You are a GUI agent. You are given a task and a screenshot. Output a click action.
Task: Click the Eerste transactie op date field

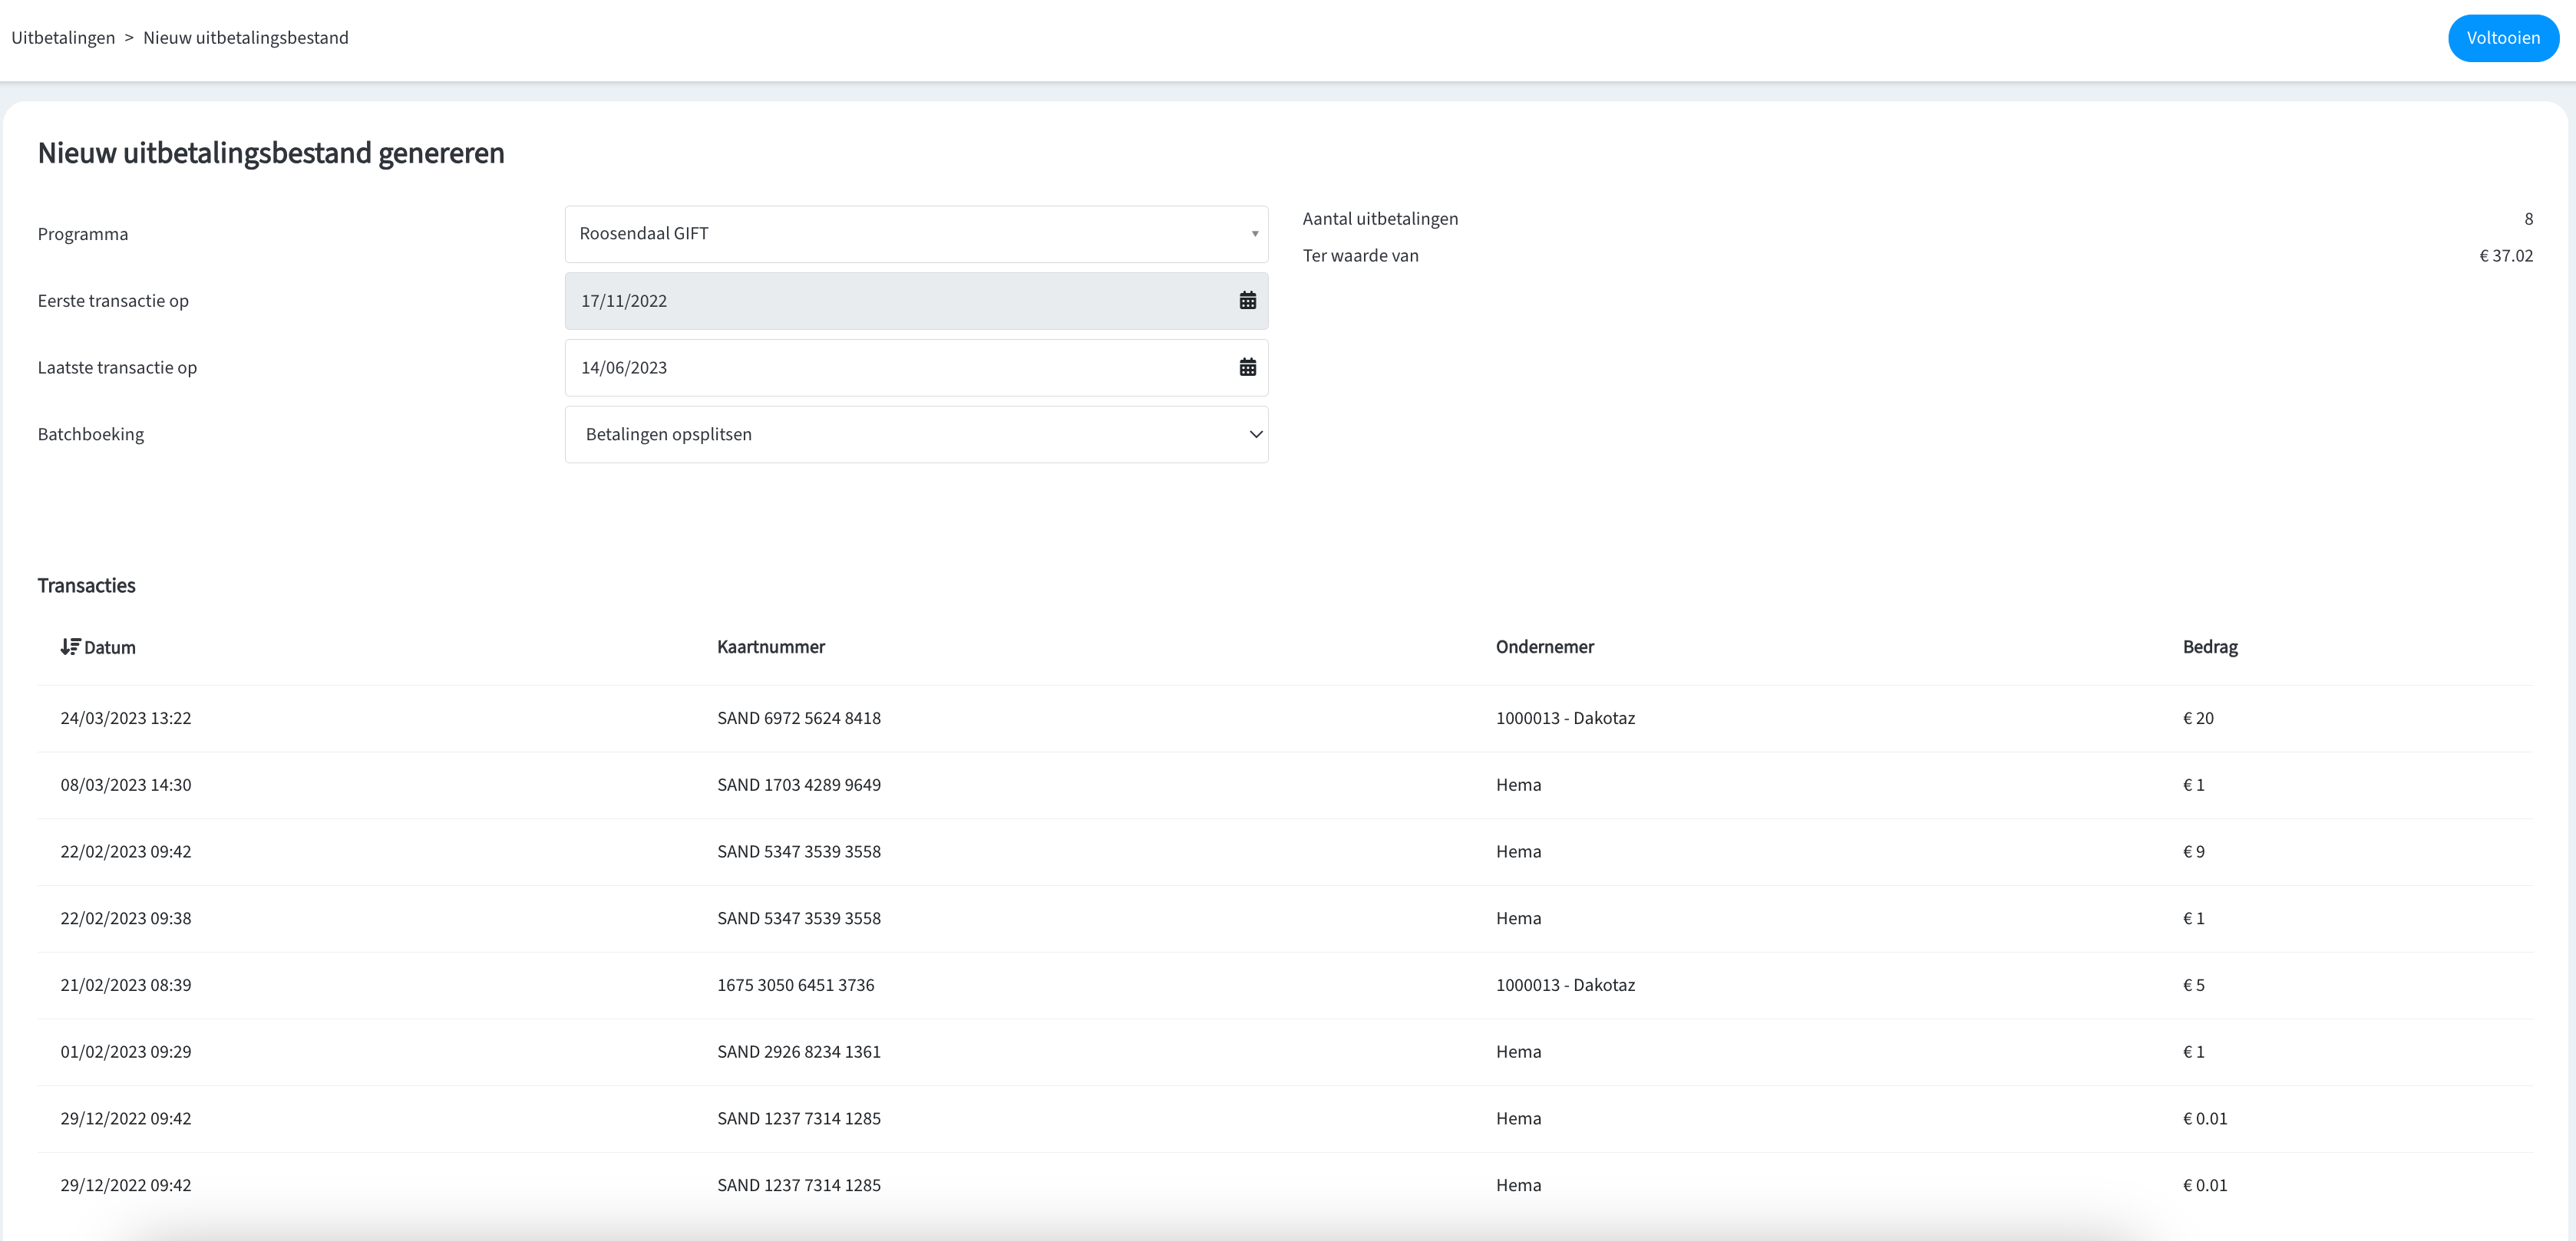click(x=900, y=301)
